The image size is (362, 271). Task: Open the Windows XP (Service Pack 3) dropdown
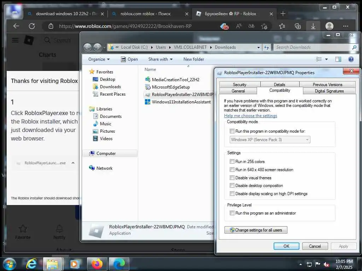(270, 140)
